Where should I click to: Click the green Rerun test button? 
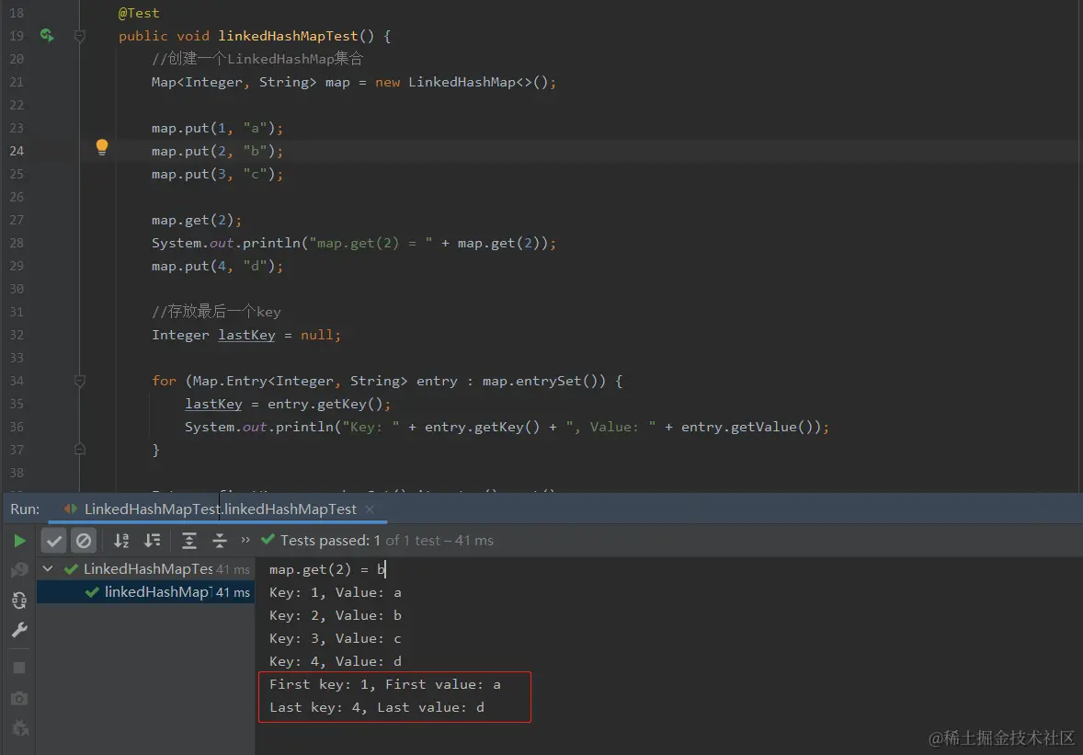click(x=19, y=541)
